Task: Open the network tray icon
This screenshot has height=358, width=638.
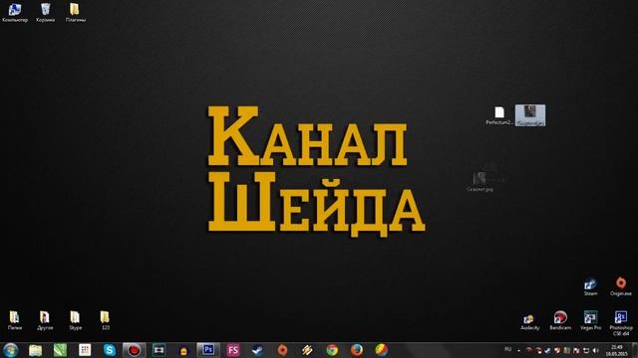Action: pyautogui.click(x=586, y=350)
